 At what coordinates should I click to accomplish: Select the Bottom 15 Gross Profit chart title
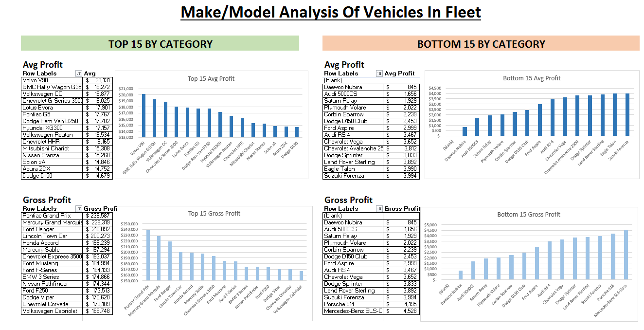529,214
